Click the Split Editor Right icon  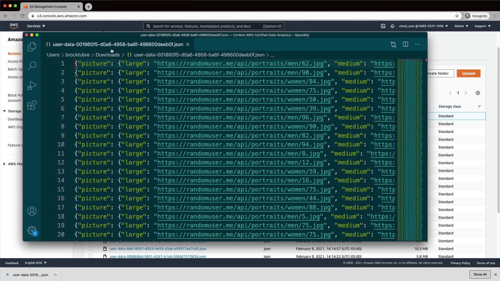pos(405,44)
